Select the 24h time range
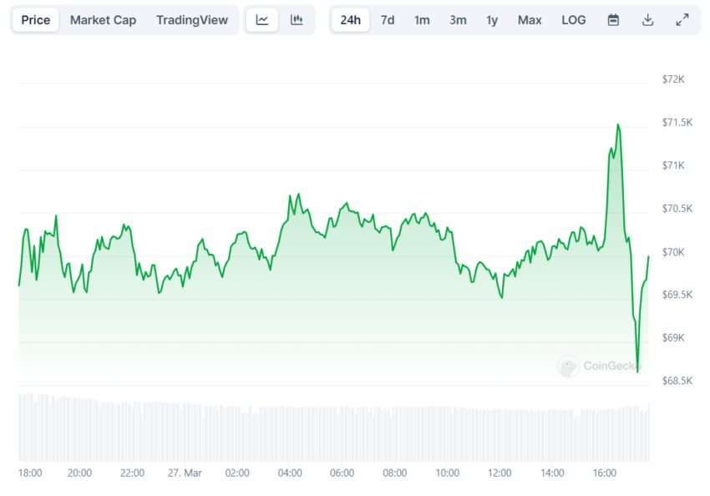This screenshot has height=496, width=710. click(350, 20)
